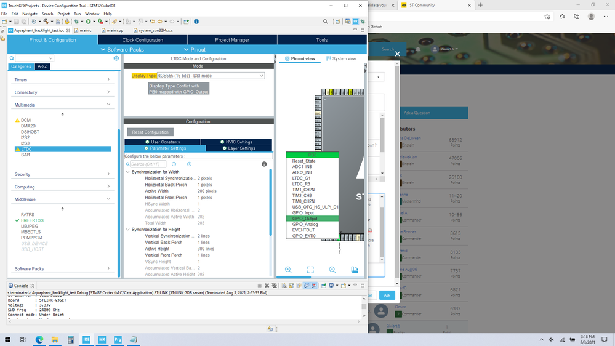Open the Project Manager tab
The height and width of the screenshot is (346, 615).
tap(232, 40)
